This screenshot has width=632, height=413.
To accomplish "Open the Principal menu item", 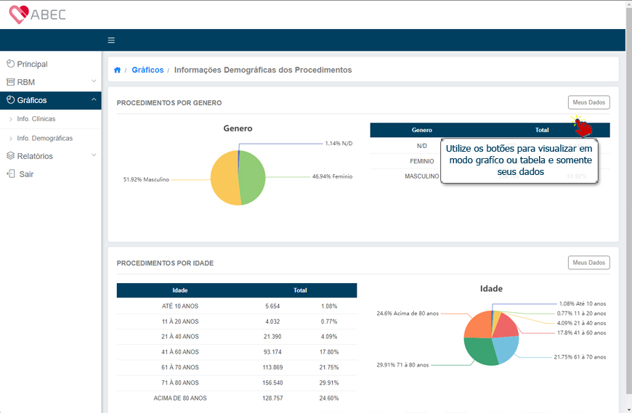I will [x=51, y=64].
